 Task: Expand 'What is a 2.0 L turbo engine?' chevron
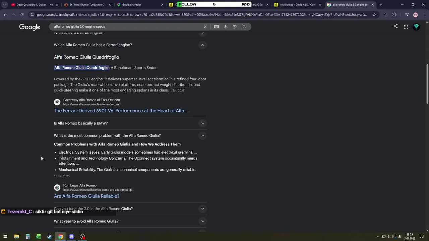(202, 33)
